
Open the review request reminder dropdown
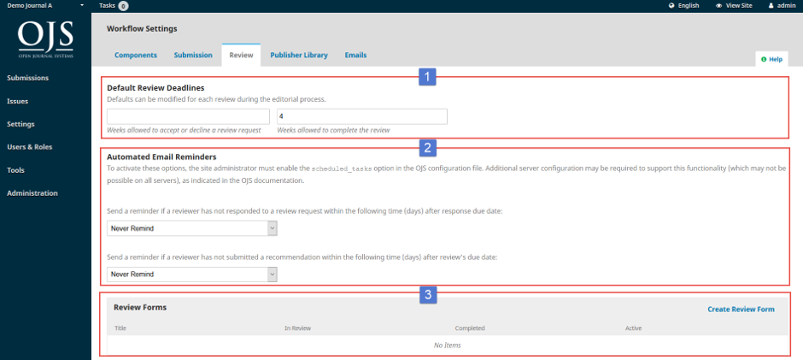click(192, 228)
